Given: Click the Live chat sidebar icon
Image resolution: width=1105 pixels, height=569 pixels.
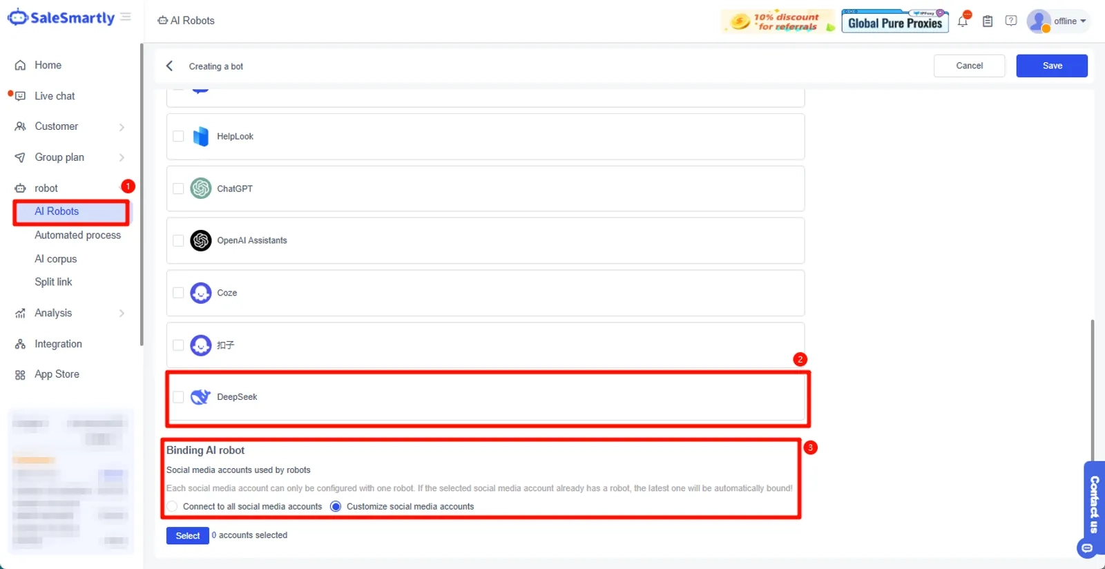Looking at the screenshot, I should coord(20,96).
